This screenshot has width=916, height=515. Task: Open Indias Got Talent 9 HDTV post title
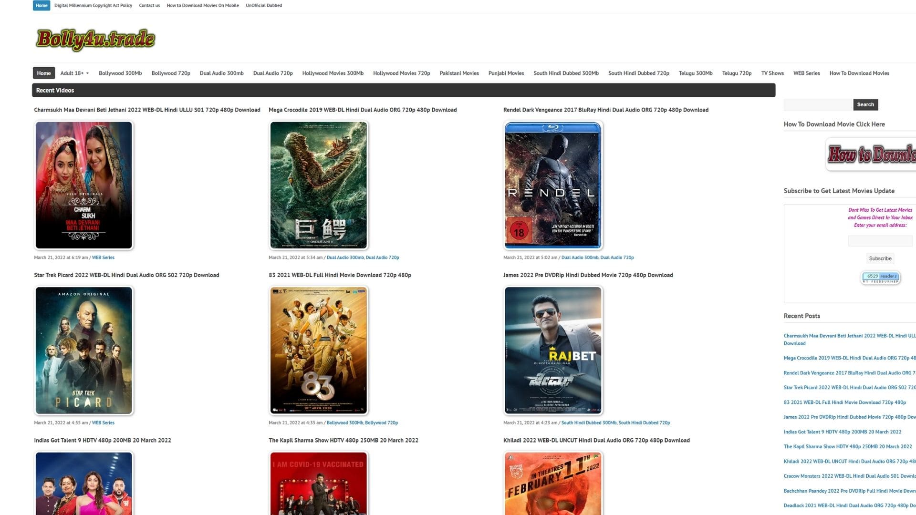tap(103, 441)
